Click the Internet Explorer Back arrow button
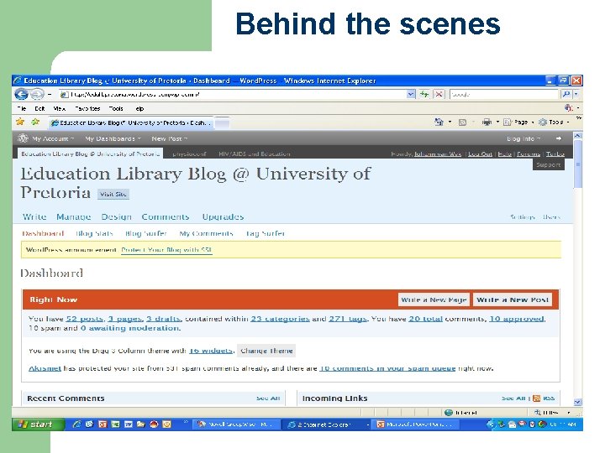The height and width of the screenshot is (453, 605). click(21, 94)
